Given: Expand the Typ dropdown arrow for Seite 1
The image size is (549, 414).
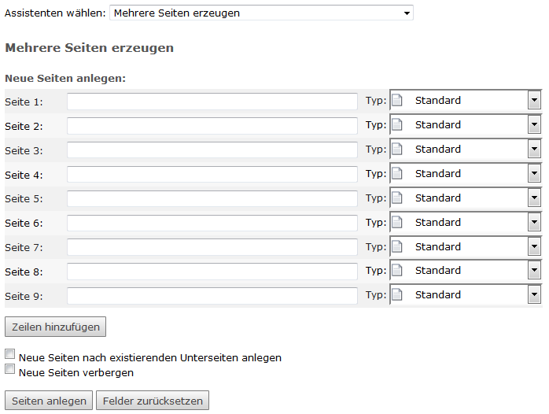Looking at the screenshot, I should (x=534, y=101).
